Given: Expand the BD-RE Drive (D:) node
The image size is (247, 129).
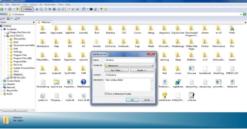Looking at the screenshot, I should coord(5,78).
